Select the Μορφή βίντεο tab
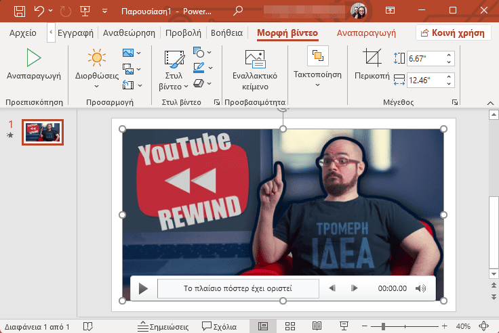Screen dimensions: 499x333 287,33
